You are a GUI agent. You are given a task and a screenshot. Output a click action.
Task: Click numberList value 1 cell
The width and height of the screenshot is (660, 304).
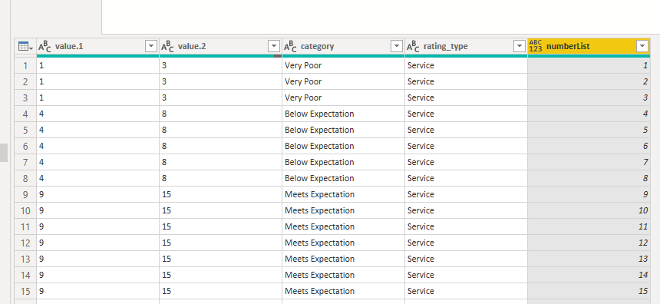coord(589,66)
